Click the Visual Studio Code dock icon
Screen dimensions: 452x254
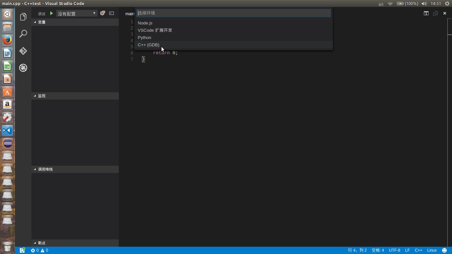7,130
